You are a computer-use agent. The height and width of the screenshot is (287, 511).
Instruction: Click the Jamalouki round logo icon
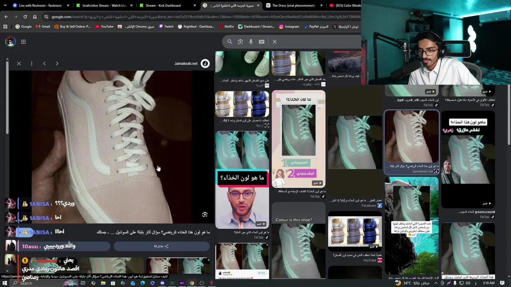[205, 63]
